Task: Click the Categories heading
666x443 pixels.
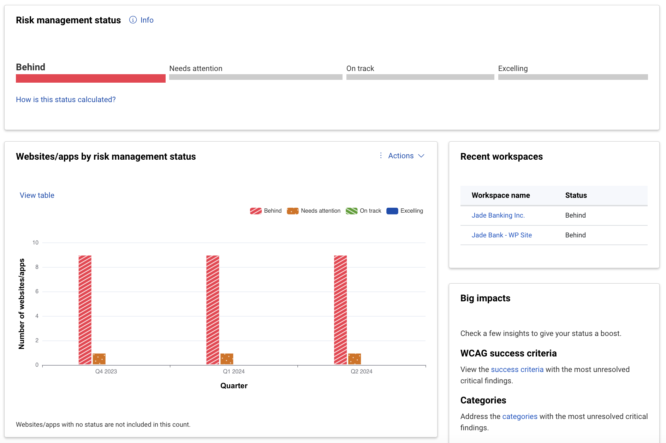Action: 483,400
